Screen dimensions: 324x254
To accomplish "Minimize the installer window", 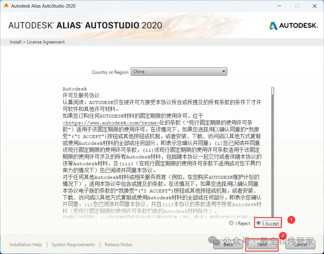I will (x=279, y=6).
